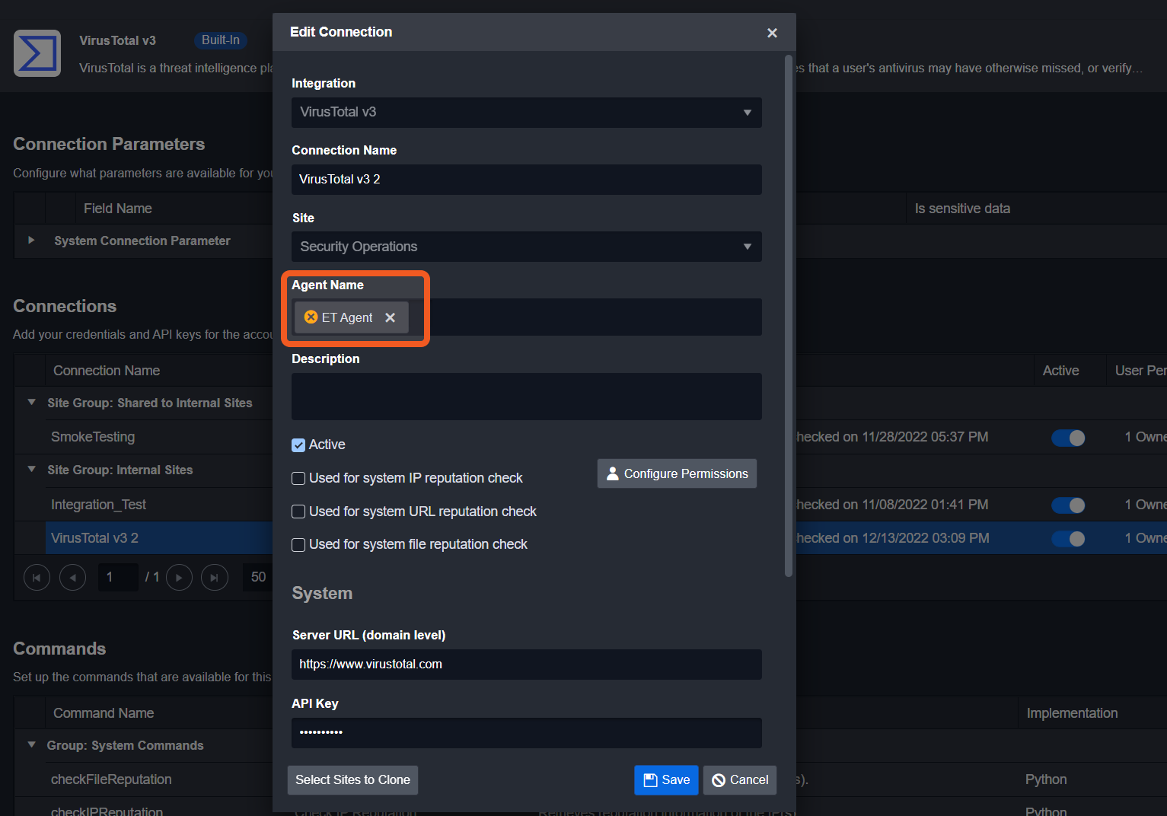The image size is (1167, 816).
Task: Close the Edit Connection dialog
Action: pyautogui.click(x=772, y=33)
